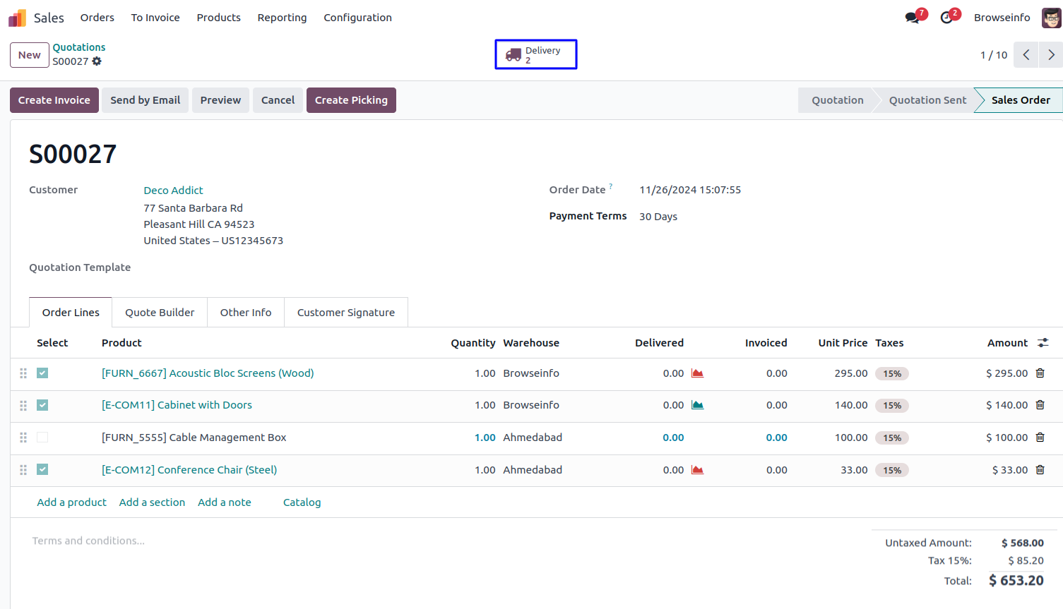Uncheck the Acoustic Bloc Screens checkbox

42,373
